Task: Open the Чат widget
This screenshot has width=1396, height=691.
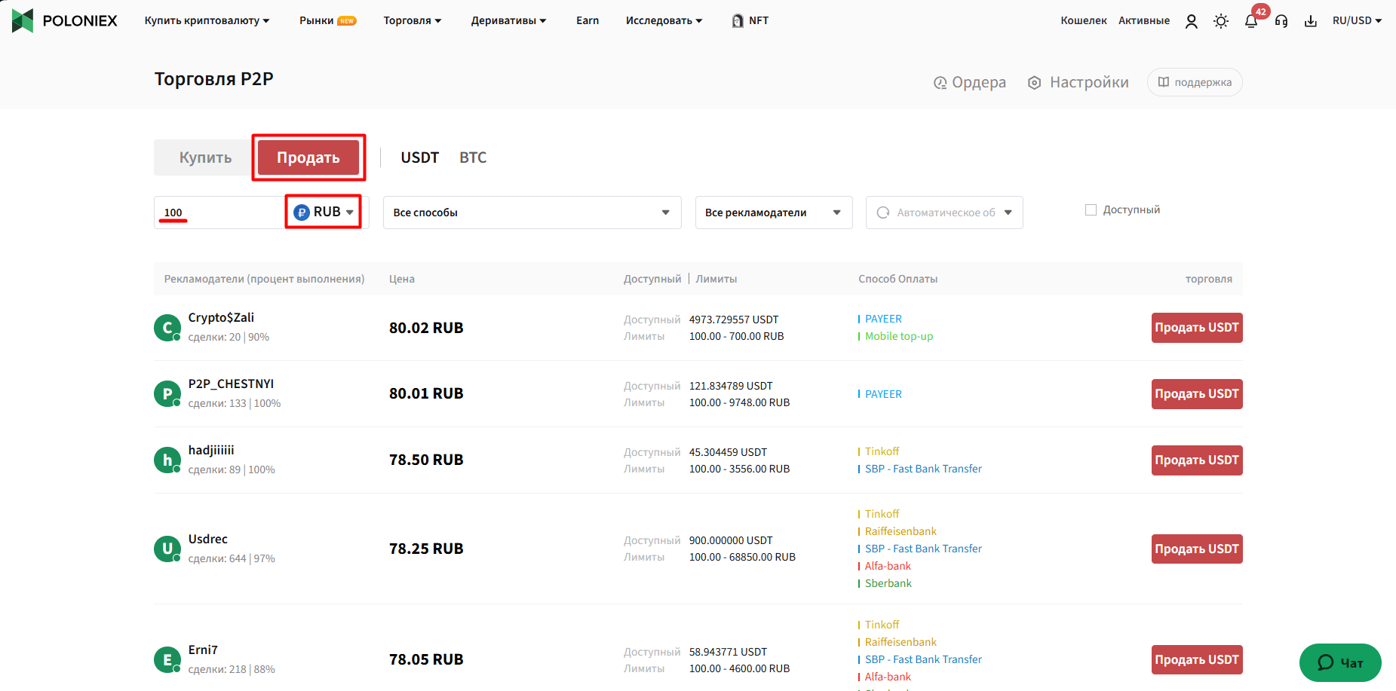Action: 1340,663
